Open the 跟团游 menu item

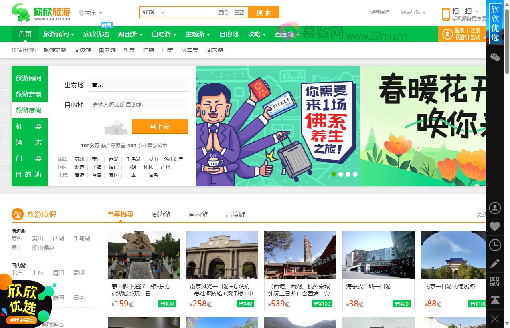point(128,34)
